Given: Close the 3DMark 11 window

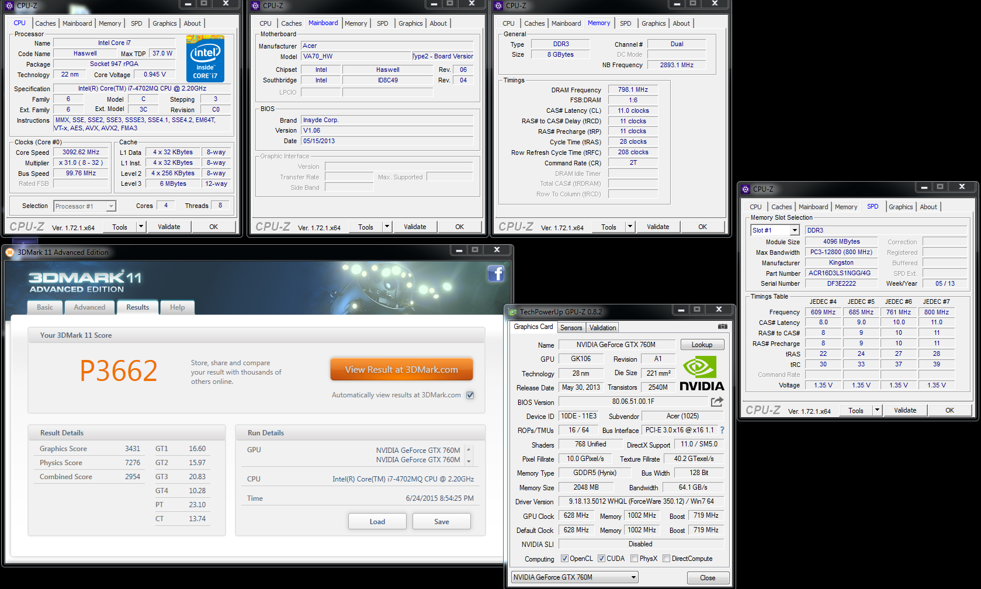Looking at the screenshot, I should [x=497, y=250].
